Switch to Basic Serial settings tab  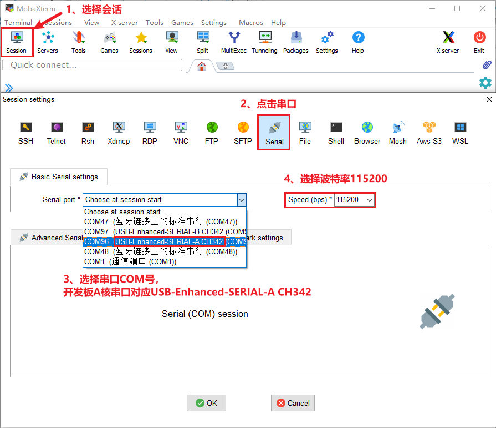[59, 177]
